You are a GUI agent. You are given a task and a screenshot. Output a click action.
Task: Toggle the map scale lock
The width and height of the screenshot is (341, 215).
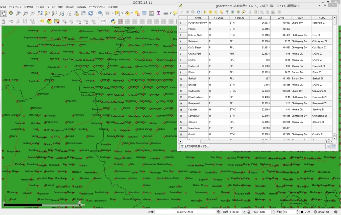[x=249, y=212]
